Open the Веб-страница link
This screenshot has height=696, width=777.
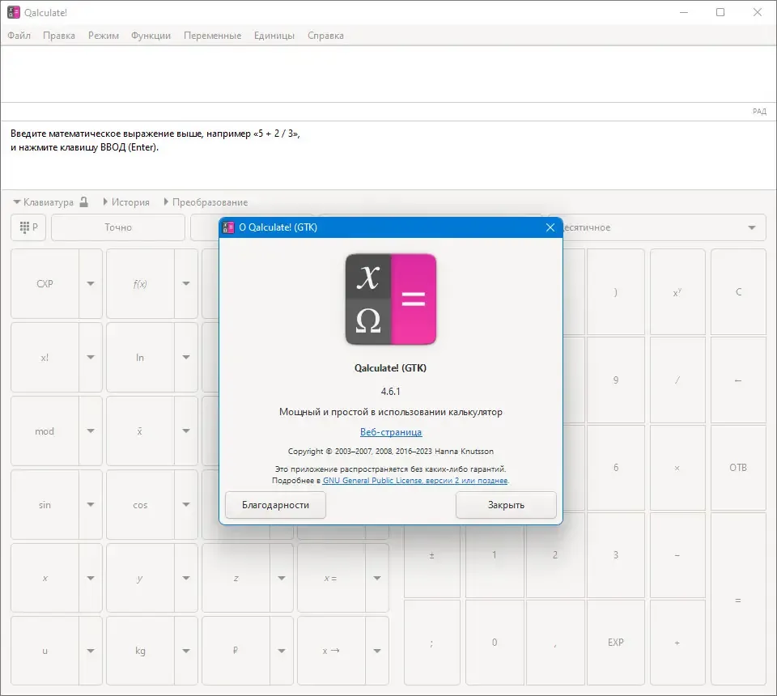pyautogui.click(x=391, y=432)
